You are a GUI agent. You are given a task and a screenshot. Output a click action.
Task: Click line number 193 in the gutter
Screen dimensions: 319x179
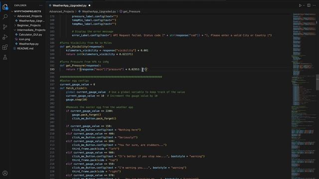[x=52, y=70]
